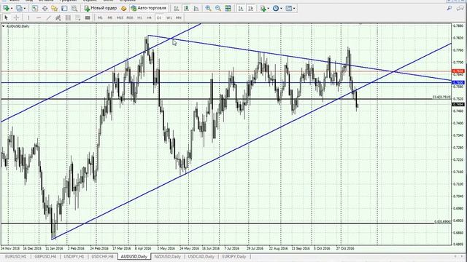Click the blue horizontal line price label
This screenshot has width=467, height=262.
point(458,82)
